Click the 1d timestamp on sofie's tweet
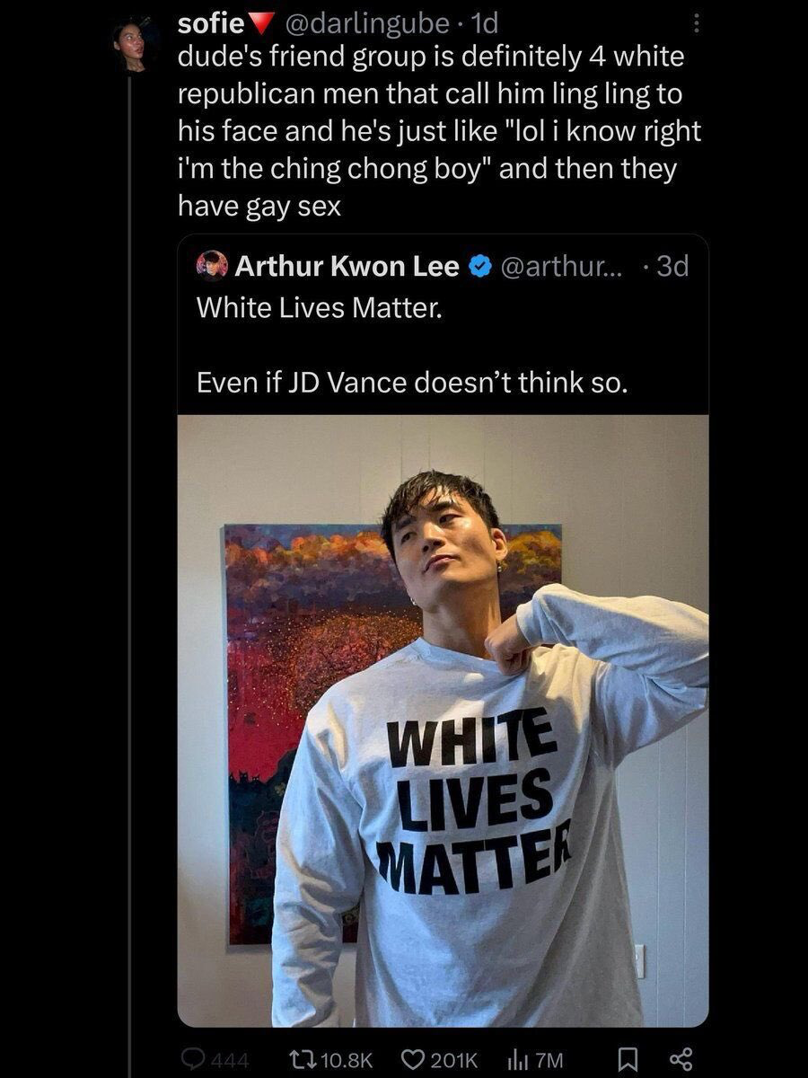Viewport: 808px width, 1078px height. 483,24
